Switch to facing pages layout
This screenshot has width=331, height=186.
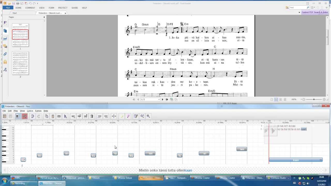[281, 99]
